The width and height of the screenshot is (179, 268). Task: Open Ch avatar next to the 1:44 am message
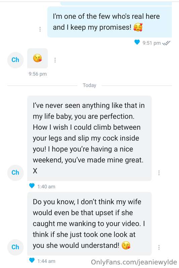(x=15, y=247)
